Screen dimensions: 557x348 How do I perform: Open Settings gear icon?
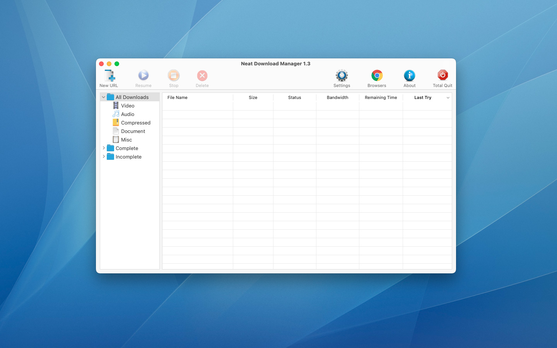pyautogui.click(x=342, y=75)
